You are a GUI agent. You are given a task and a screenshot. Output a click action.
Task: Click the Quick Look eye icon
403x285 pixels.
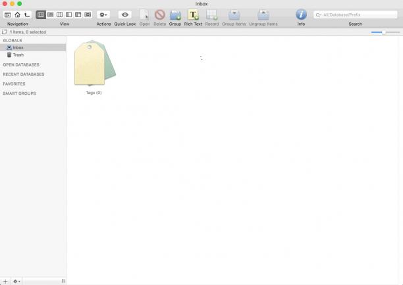(125, 14)
